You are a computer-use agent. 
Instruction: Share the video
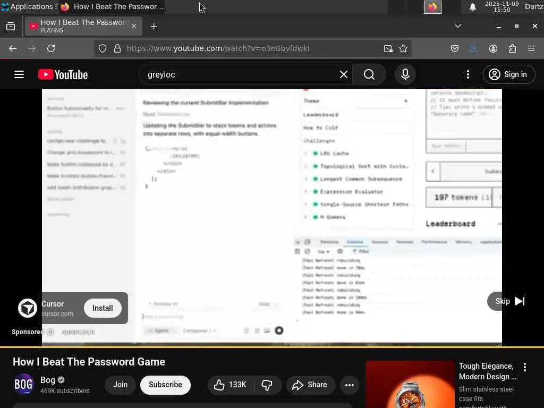[310, 385]
